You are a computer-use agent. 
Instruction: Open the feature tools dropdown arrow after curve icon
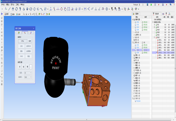pos(48,9)
